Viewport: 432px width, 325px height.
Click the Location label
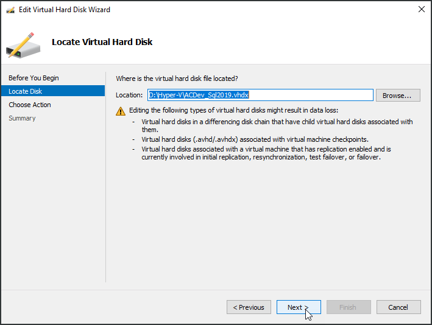click(129, 95)
